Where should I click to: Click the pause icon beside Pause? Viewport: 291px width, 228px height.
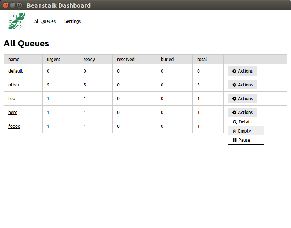point(235,140)
